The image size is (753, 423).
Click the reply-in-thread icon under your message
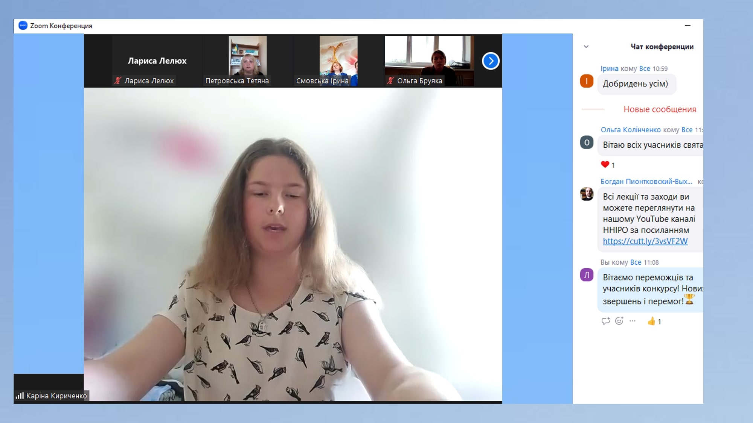tap(605, 321)
